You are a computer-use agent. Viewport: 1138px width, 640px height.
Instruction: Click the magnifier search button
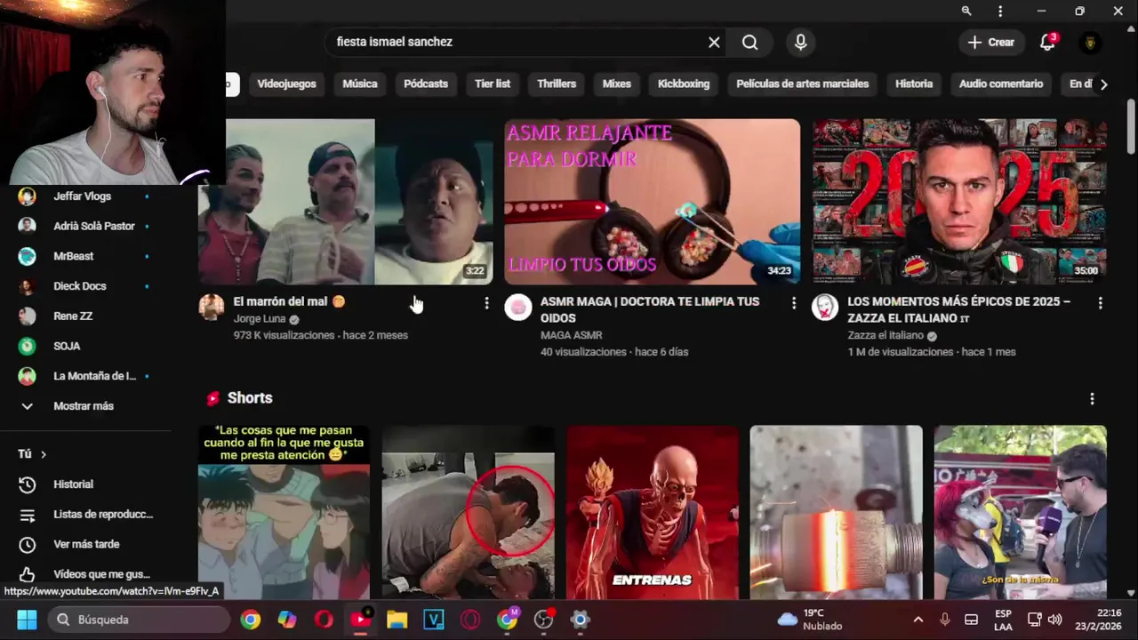(749, 42)
